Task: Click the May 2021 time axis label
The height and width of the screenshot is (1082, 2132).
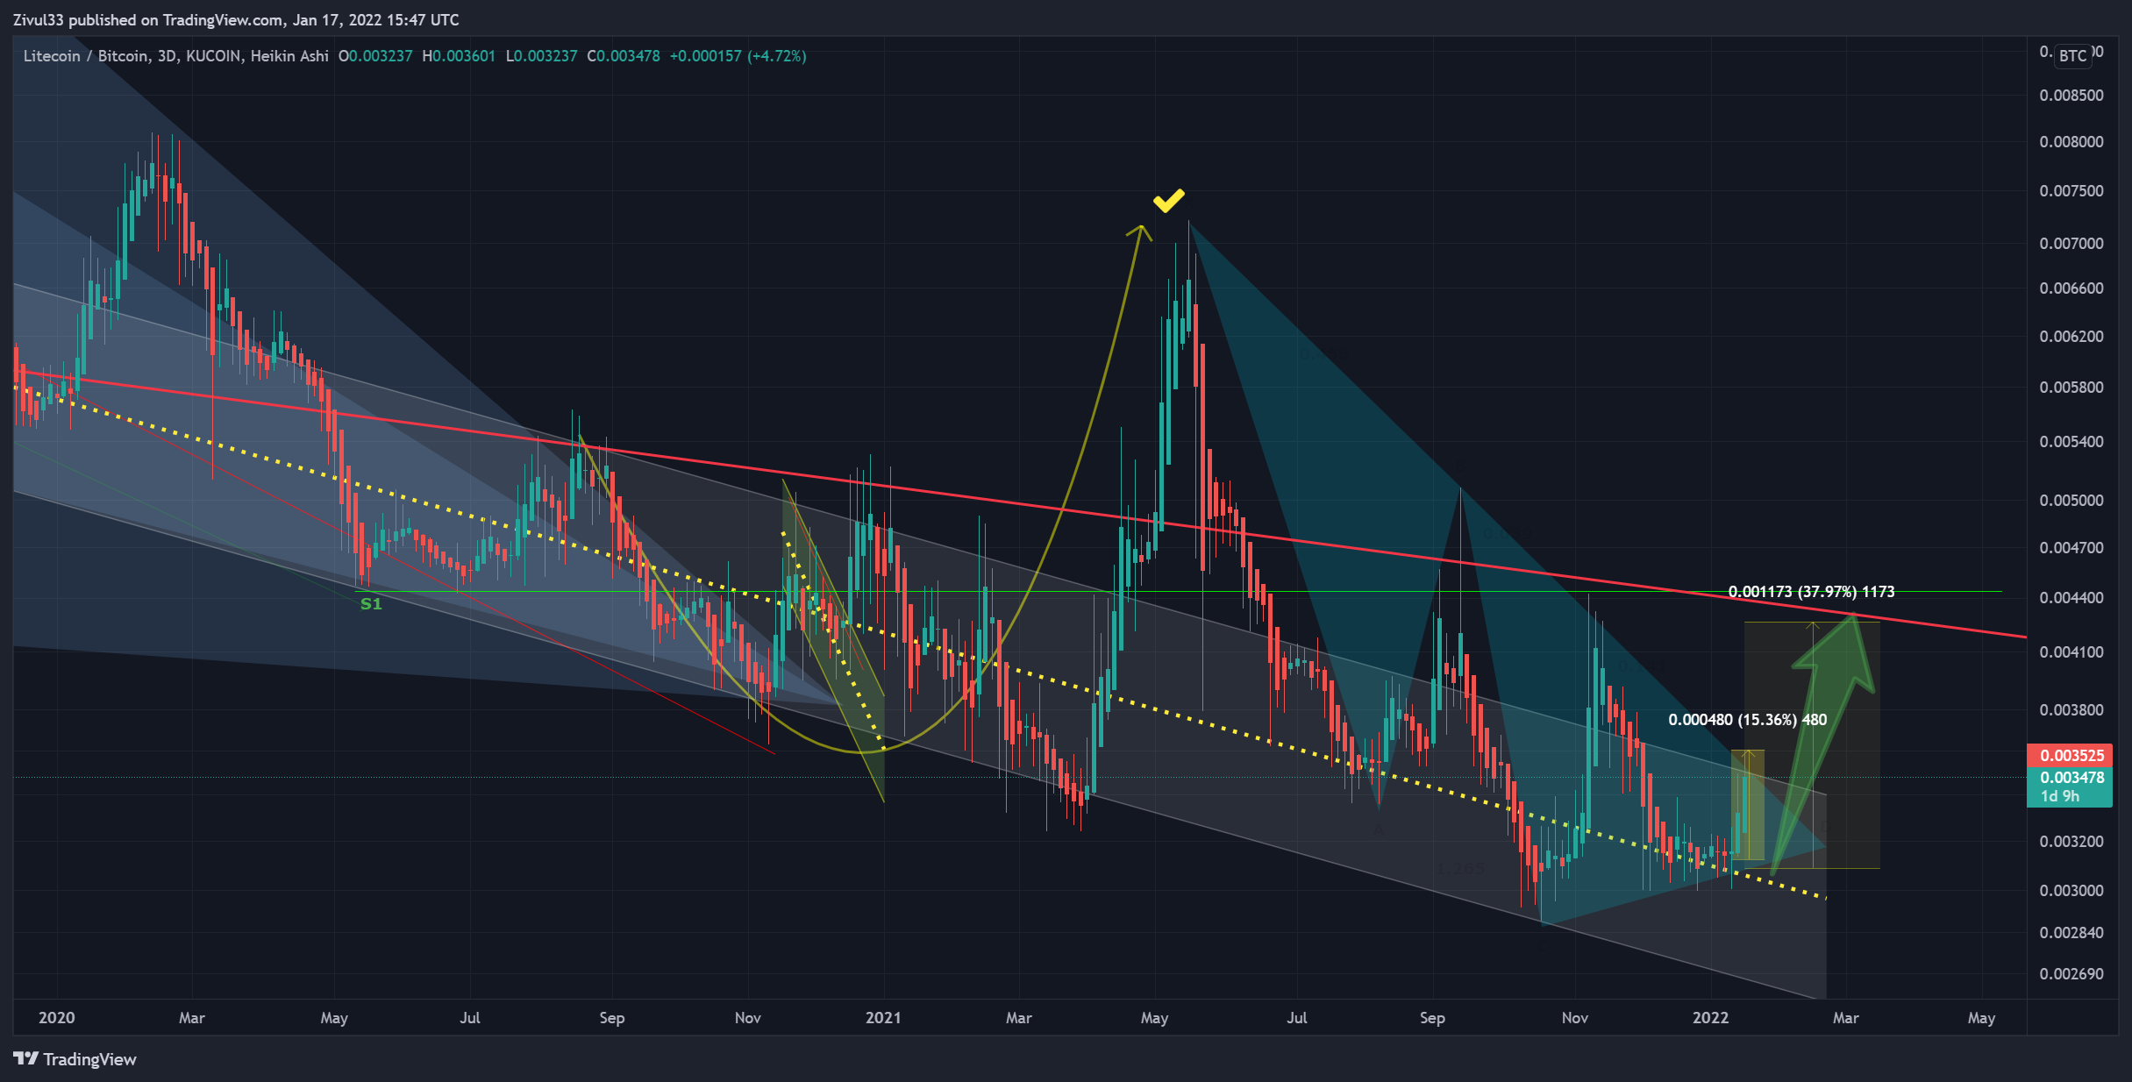Action: coord(1154,1017)
